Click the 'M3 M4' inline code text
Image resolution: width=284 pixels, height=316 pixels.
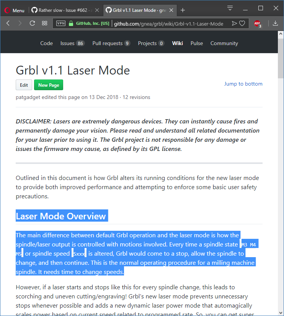(x=249, y=245)
